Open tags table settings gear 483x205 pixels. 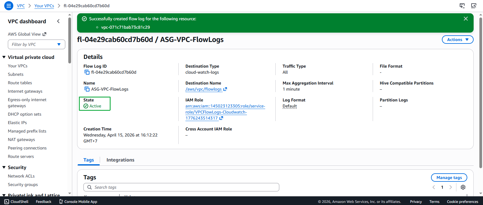click(x=463, y=187)
